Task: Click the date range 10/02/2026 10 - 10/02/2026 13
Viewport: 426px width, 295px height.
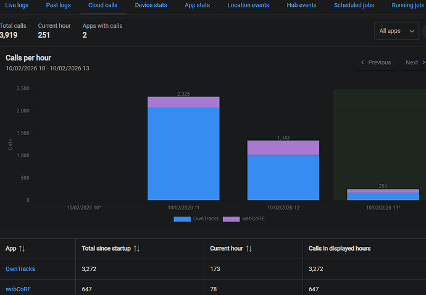Action: [x=48, y=69]
